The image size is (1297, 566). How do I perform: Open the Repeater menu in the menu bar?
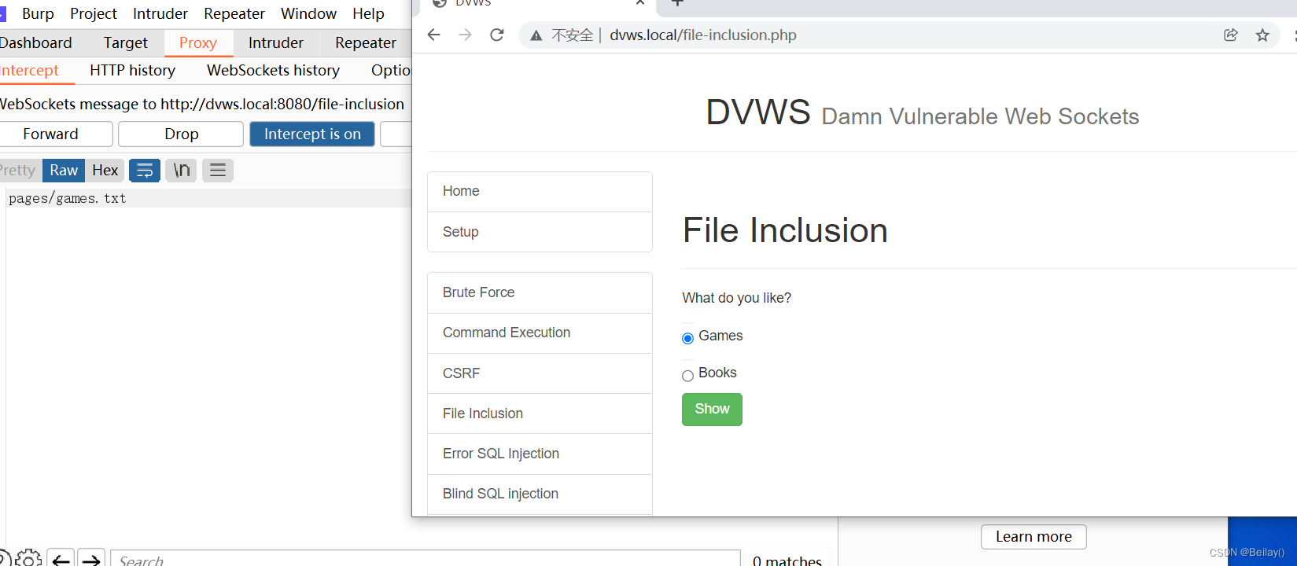(234, 13)
